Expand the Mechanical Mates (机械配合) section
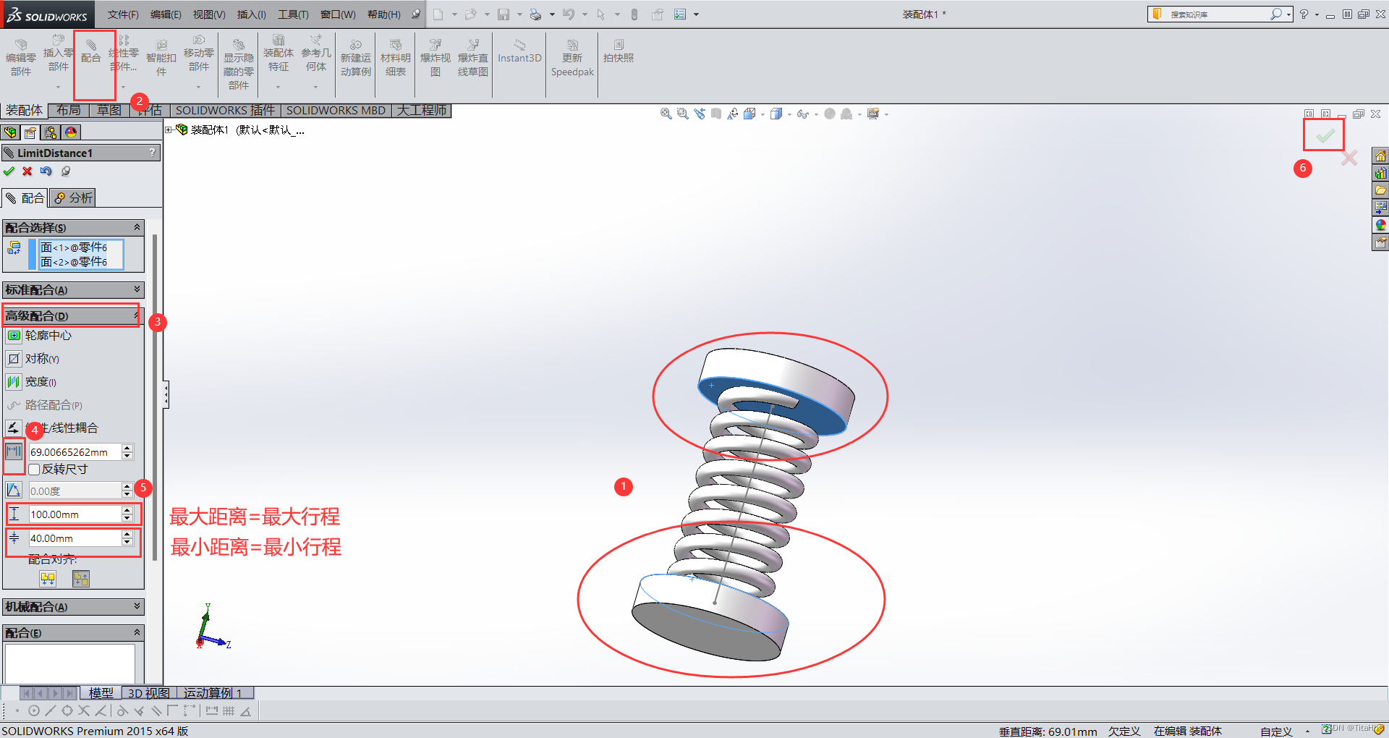This screenshot has width=1389, height=738. point(137,606)
